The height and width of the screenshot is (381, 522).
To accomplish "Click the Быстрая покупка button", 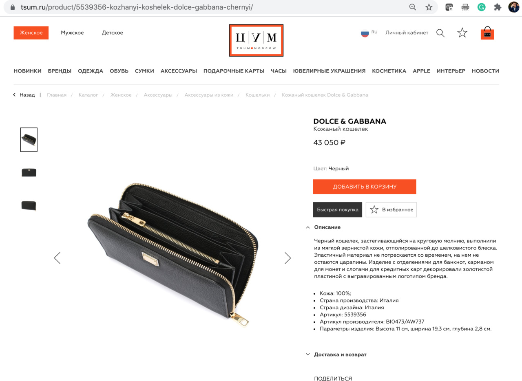I will 338,209.
